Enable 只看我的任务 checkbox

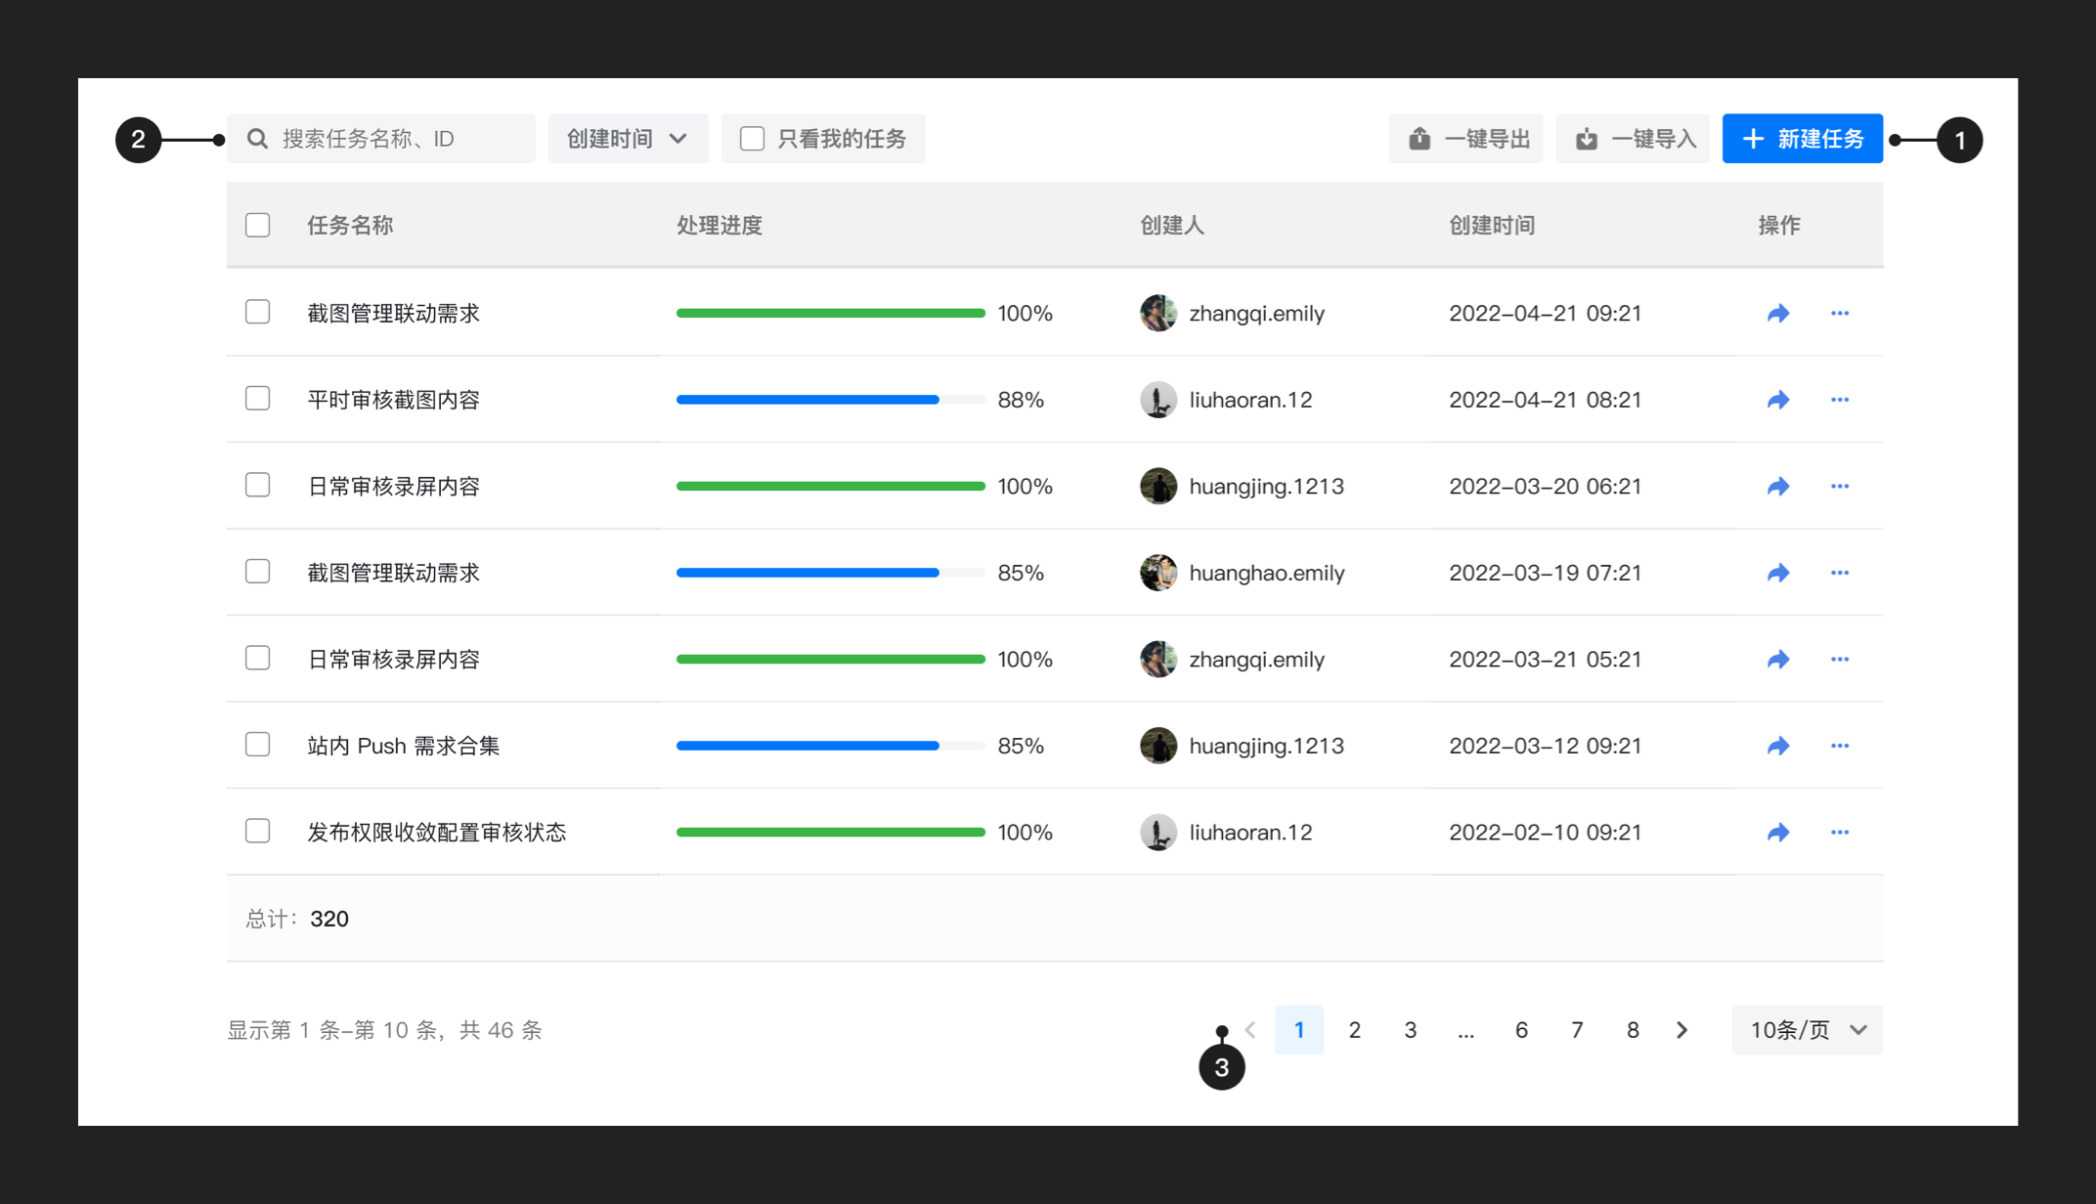pos(752,139)
